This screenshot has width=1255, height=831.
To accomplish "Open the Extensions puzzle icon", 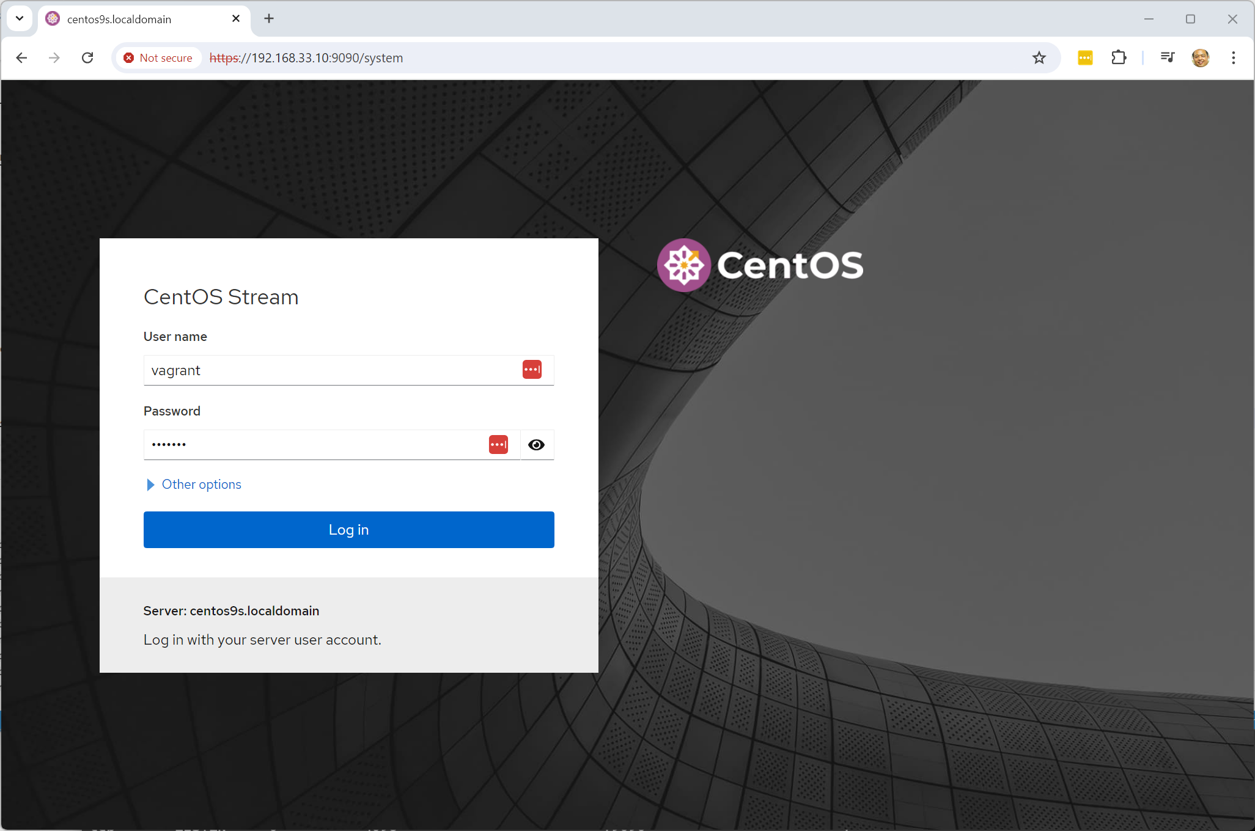I will pos(1118,58).
